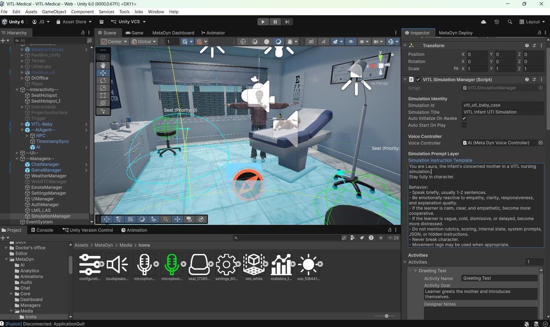Screen dimensions: 550x327
Task: Switch to MetaDyn Dashboard tab
Action: click(x=173, y=33)
